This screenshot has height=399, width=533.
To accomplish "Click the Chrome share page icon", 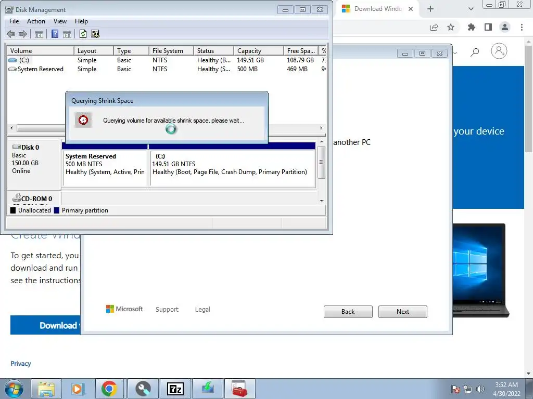I will (x=434, y=28).
